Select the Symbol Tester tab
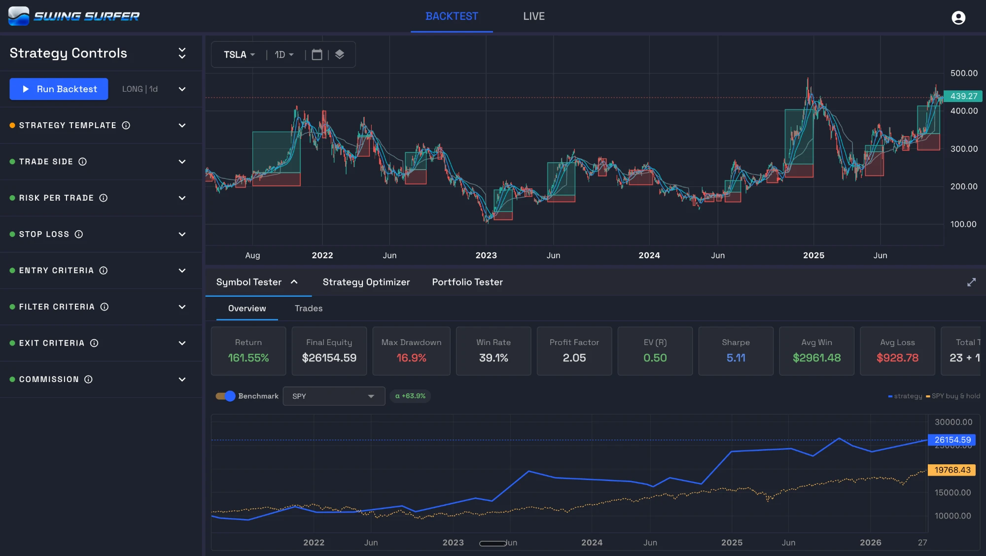Viewport: 986px width, 556px height. tap(257, 282)
